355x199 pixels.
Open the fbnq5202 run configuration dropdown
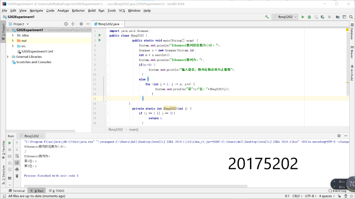pos(285,17)
